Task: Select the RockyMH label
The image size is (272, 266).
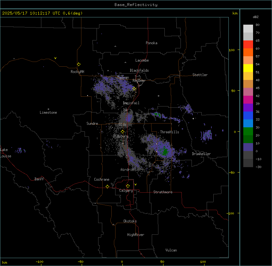Action: (x=77, y=71)
